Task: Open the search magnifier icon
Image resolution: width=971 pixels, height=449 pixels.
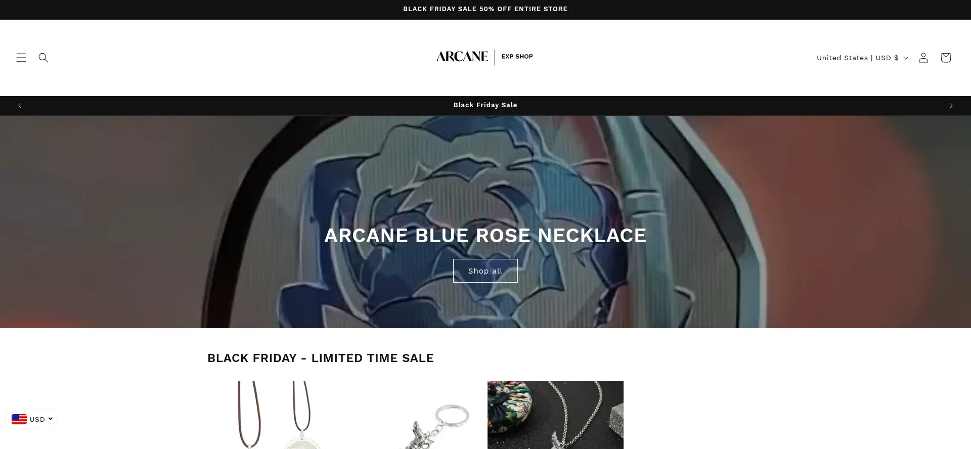Action: 43,58
